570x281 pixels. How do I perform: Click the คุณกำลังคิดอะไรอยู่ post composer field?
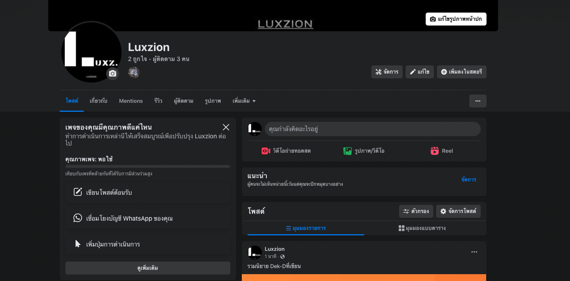(373, 129)
